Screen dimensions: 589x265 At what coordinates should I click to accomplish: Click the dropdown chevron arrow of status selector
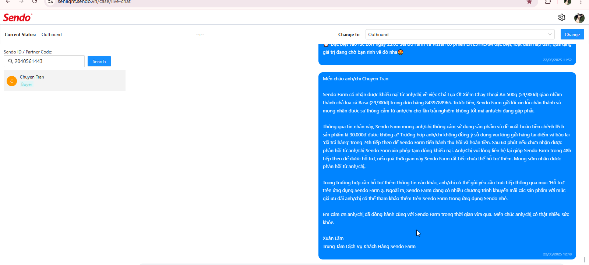(550, 34)
